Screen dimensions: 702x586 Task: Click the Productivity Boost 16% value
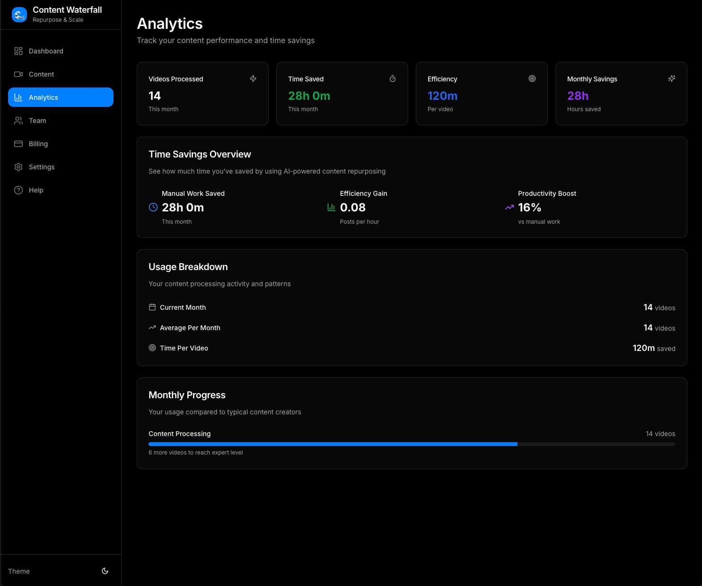(529, 208)
